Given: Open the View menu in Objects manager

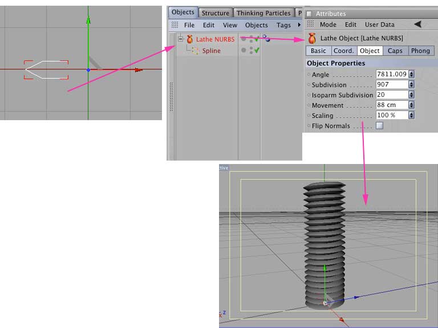Looking at the screenshot, I should (x=230, y=25).
